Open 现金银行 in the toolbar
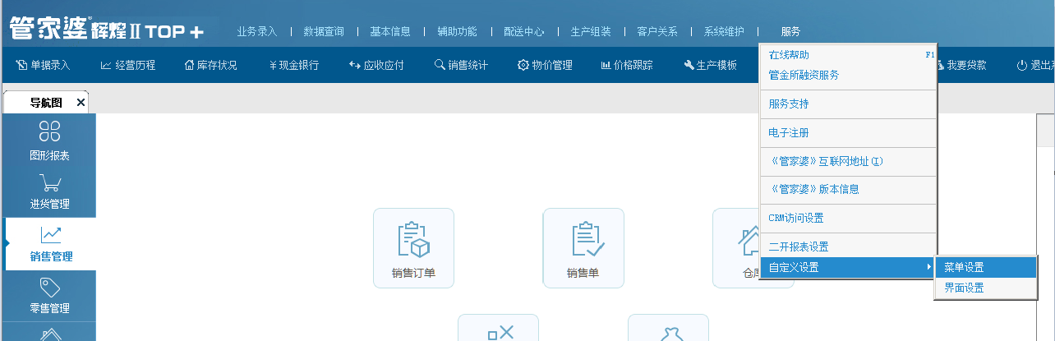 [294, 66]
